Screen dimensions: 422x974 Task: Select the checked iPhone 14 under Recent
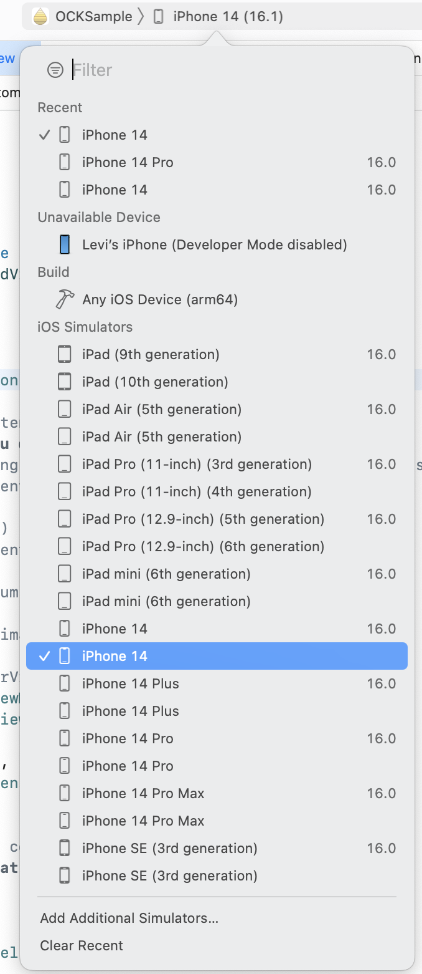coord(217,135)
